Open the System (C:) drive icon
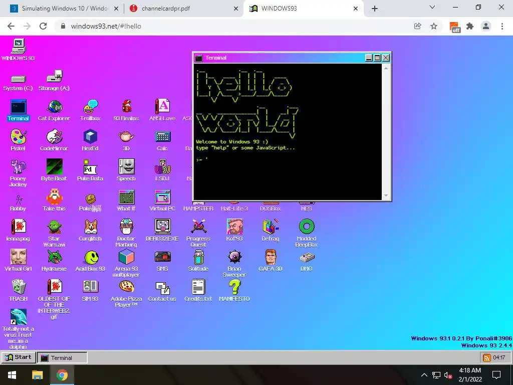This screenshot has width=513, height=385. tap(19, 79)
